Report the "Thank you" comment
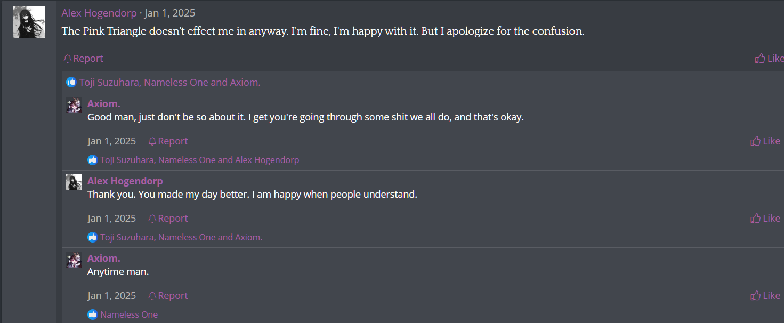The image size is (784, 323). coord(168,219)
